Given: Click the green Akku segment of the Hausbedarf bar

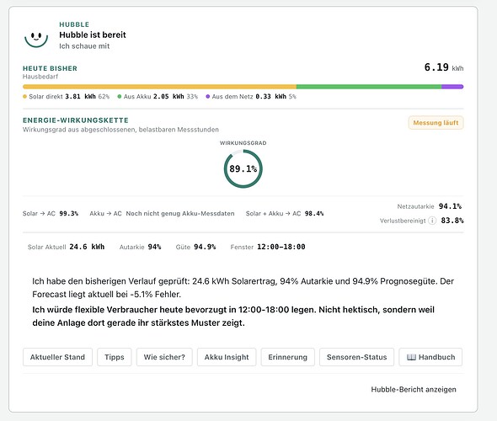Looking at the screenshot, I should pos(369,87).
